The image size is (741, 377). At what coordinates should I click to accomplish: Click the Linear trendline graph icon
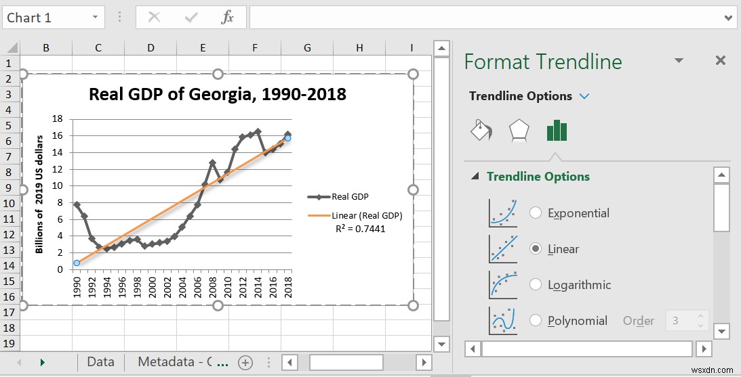click(x=503, y=248)
